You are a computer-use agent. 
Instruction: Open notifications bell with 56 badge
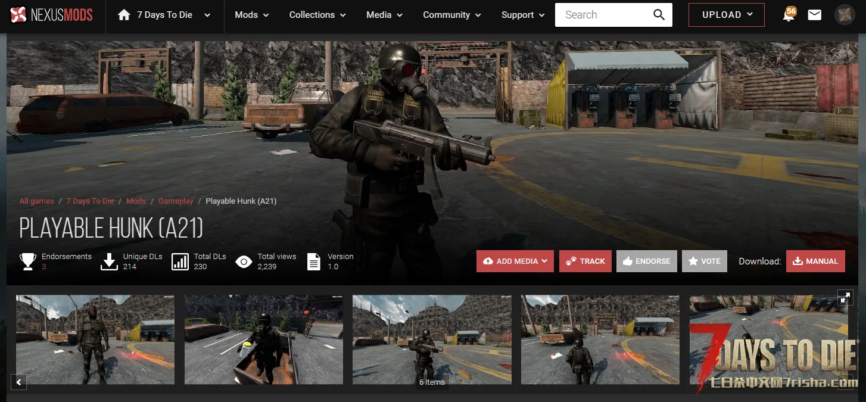(789, 15)
